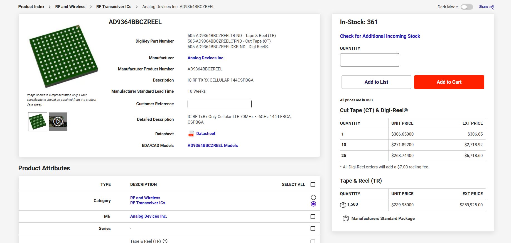This screenshot has width=511, height=243.
Task: Play the product video thumbnail
Action: pyautogui.click(x=58, y=122)
